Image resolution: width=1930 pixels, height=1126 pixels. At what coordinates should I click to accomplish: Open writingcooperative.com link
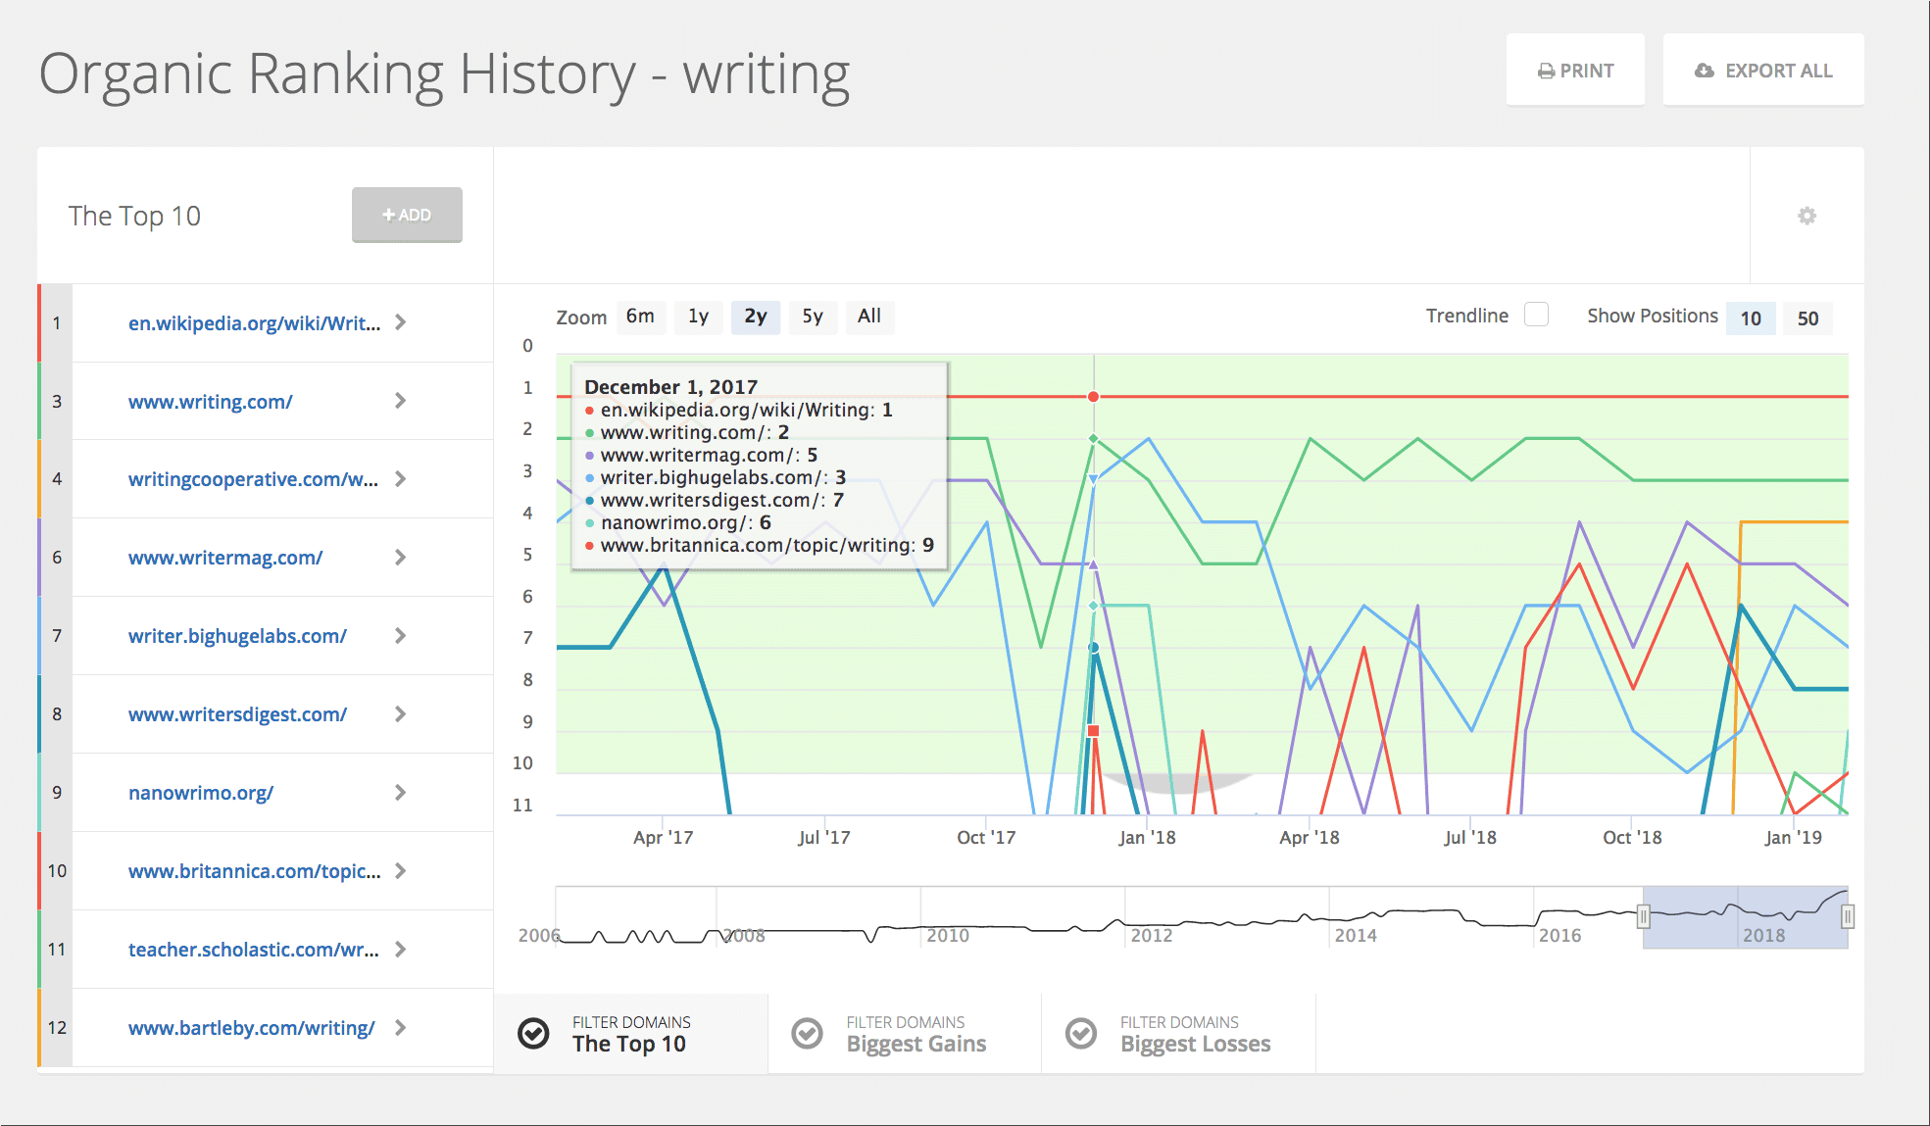tap(253, 479)
